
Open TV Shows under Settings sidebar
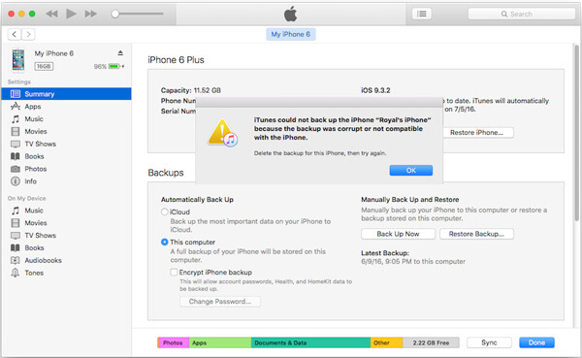click(66, 144)
